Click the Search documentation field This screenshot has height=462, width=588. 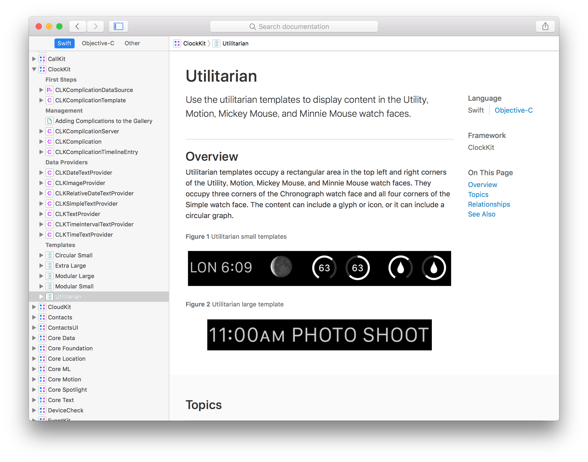[x=294, y=26]
